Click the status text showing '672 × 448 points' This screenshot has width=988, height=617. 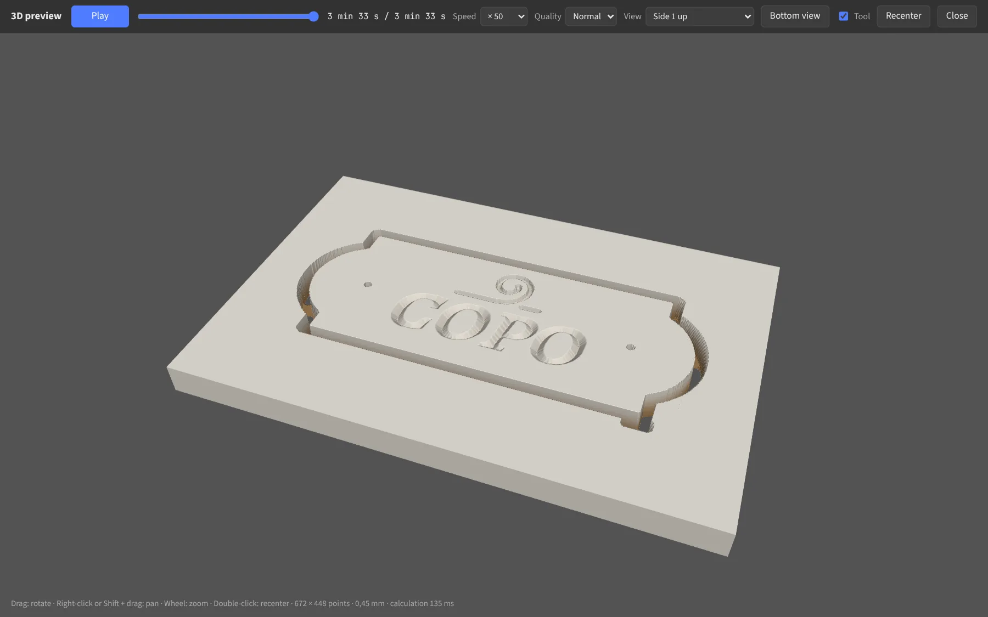pos(322,603)
